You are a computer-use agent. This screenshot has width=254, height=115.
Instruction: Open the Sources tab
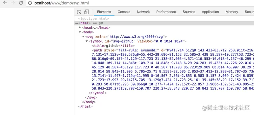(189, 12)
